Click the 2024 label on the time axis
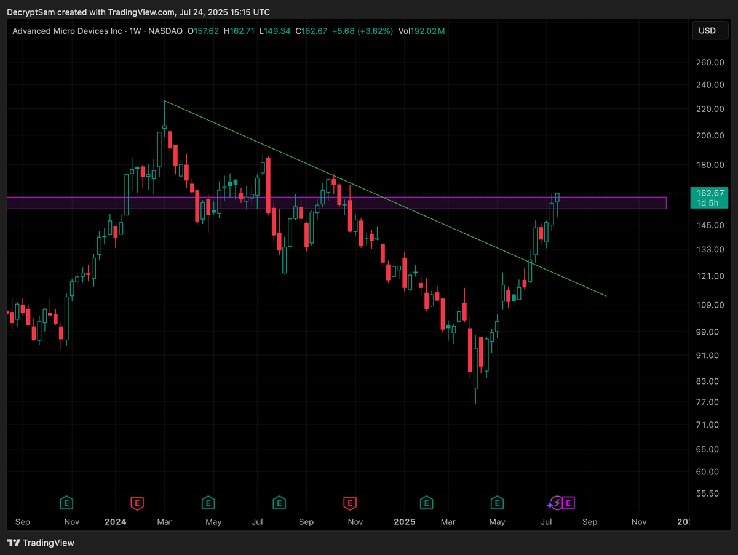Image resolution: width=738 pixels, height=555 pixels. tap(115, 522)
